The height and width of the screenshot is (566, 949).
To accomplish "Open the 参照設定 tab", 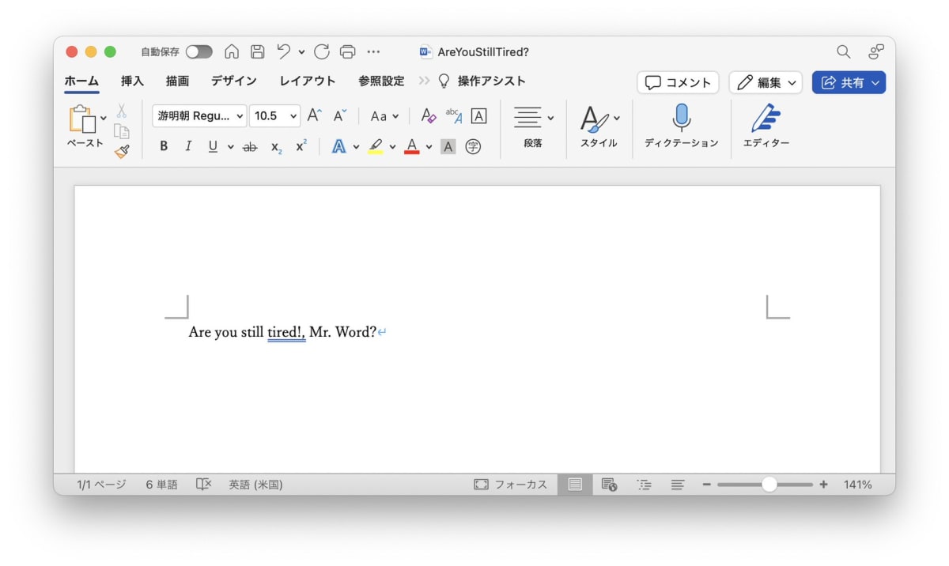I will (x=381, y=81).
